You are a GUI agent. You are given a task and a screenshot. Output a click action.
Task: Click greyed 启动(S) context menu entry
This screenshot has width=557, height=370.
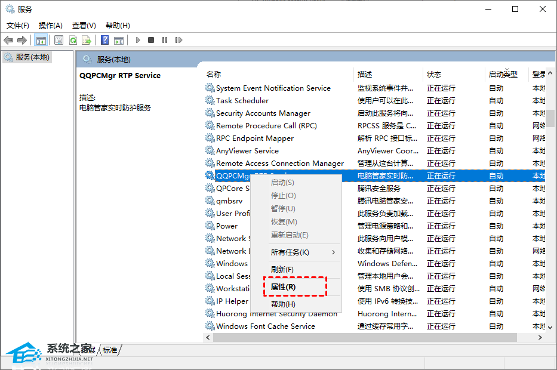click(x=296, y=183)
